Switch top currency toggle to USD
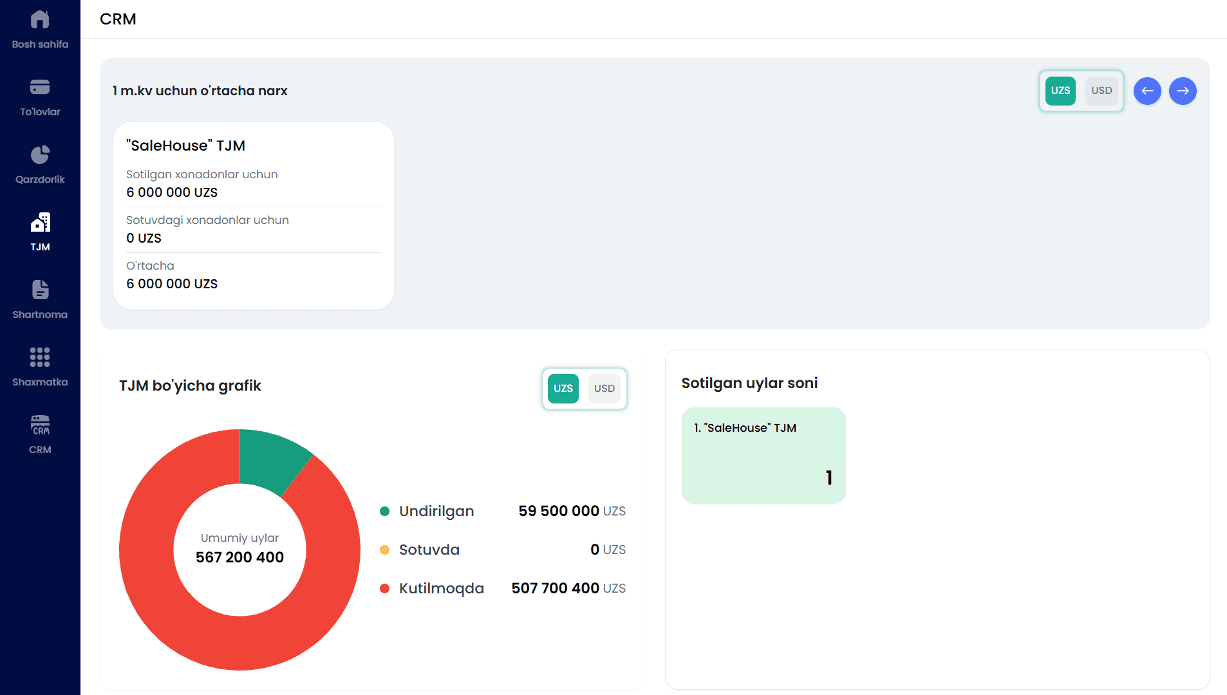 (1101, 91)
